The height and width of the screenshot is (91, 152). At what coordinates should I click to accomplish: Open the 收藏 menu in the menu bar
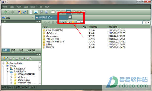click(x=26, y=7)
